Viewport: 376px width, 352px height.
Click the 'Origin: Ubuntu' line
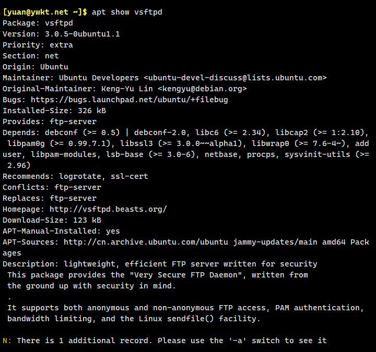(35, 67)
